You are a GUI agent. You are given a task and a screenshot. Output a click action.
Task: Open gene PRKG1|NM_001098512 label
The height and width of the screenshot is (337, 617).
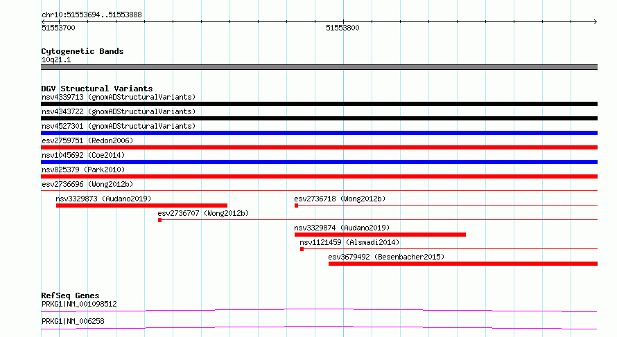pyautogui.click(x=79, y=304)
